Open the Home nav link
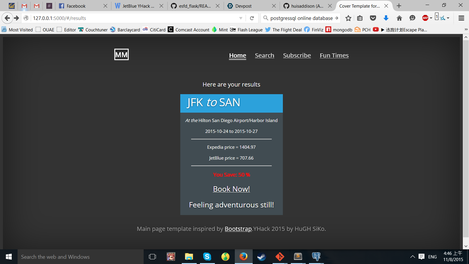The image size is (469, 264). [238, 55]
